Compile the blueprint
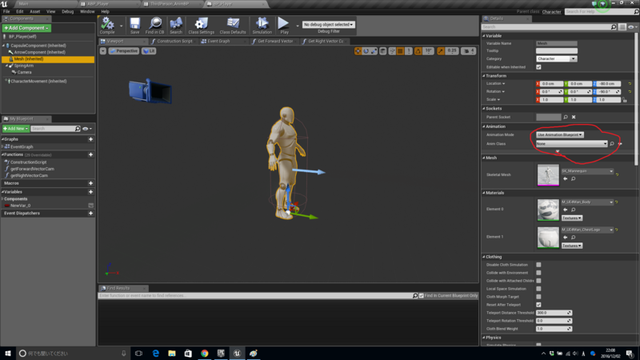The height and width of the screenshot is (360, 640). pos(107,26)
